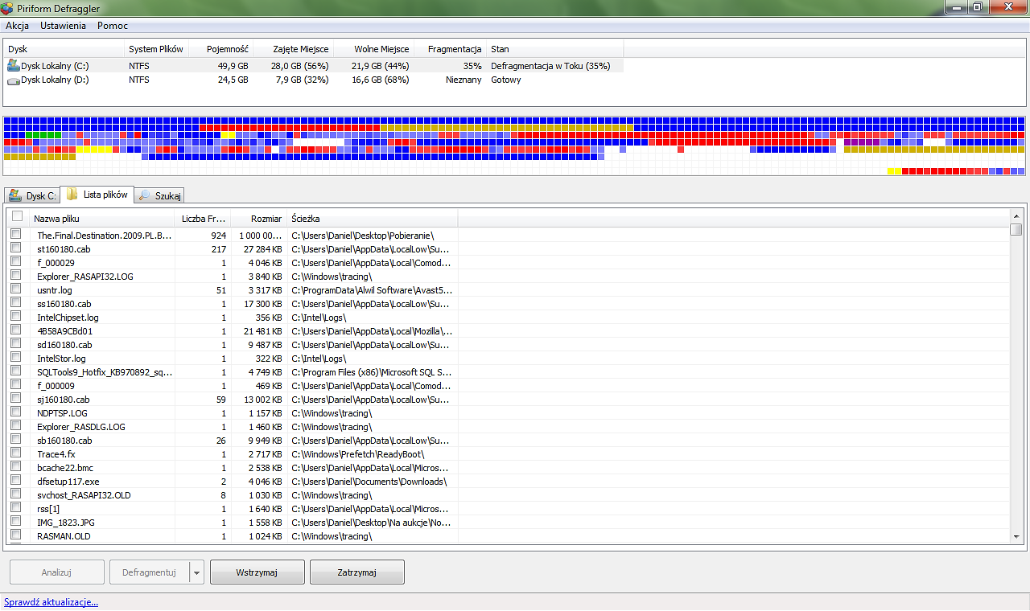The image size is (1030, 611).
Task: Check the box next to usntr.log
Action: click(x=16, y=289)
